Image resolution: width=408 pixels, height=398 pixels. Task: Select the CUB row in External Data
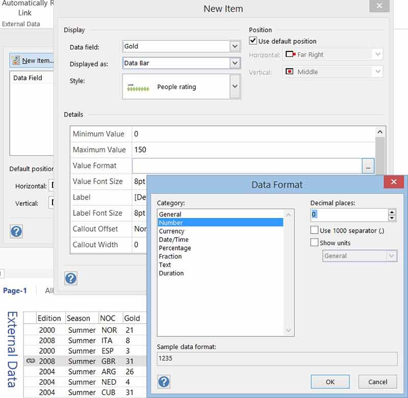[85, 392]
